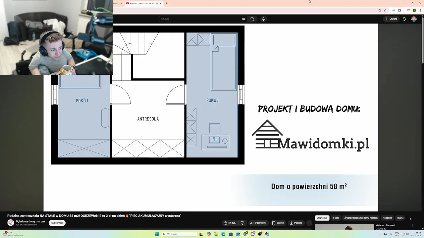Like the video with 5,6 tys. likes
Screen dimensions: 424x238
(x=230, y=223)
